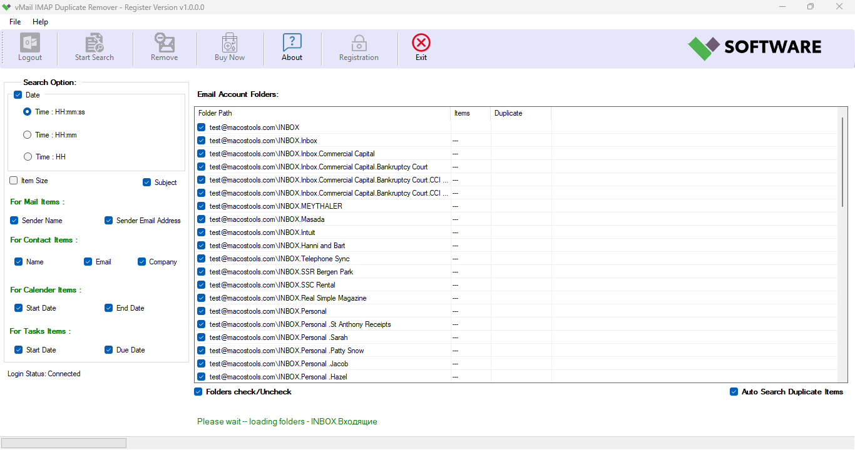Viewport: 855px width, 450px height.
Task: Select the Time : HH:mm:ss radio option
Action: tap(27, 112)
